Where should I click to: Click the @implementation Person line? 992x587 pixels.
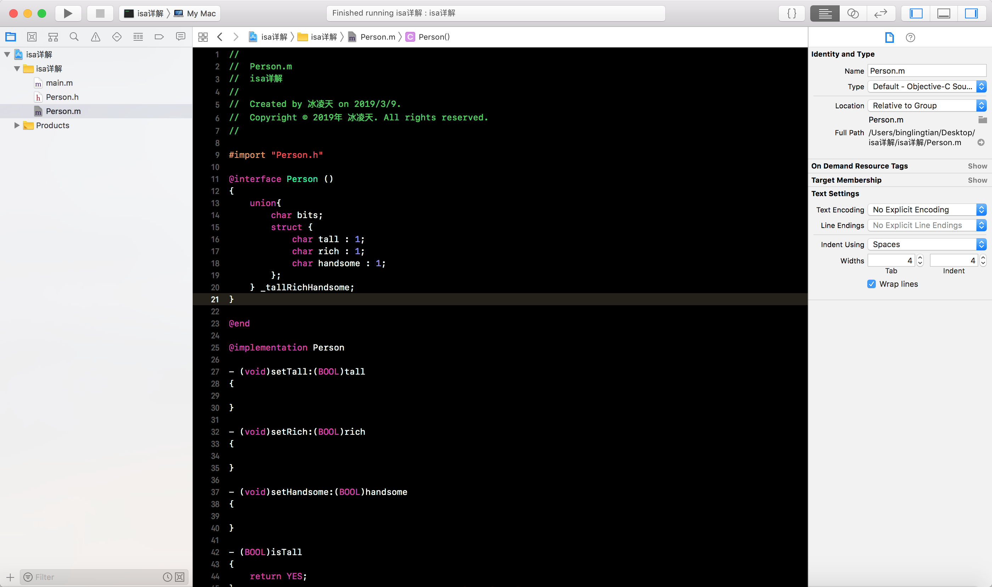coord(286,348)
